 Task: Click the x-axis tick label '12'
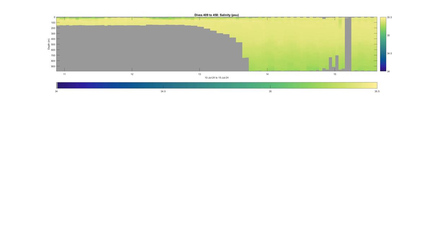tap(132, 74)
